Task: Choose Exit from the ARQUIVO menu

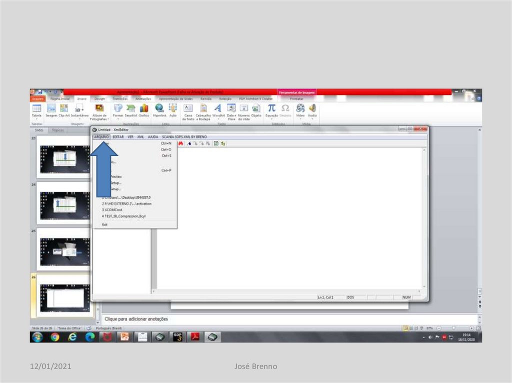Action: click(135, 225)
